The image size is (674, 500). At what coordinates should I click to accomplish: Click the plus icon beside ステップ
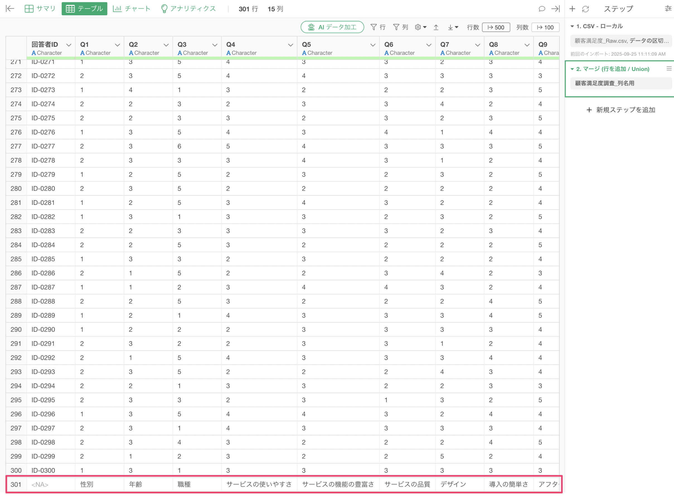tap(572, 9)
